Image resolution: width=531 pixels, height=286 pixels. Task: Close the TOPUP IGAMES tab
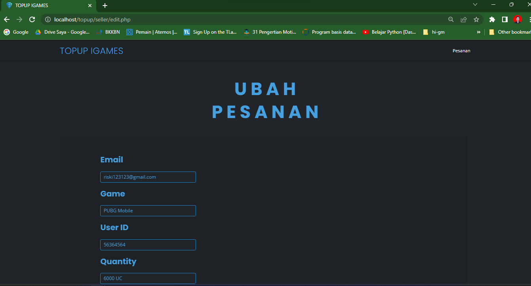click(90, 6)
